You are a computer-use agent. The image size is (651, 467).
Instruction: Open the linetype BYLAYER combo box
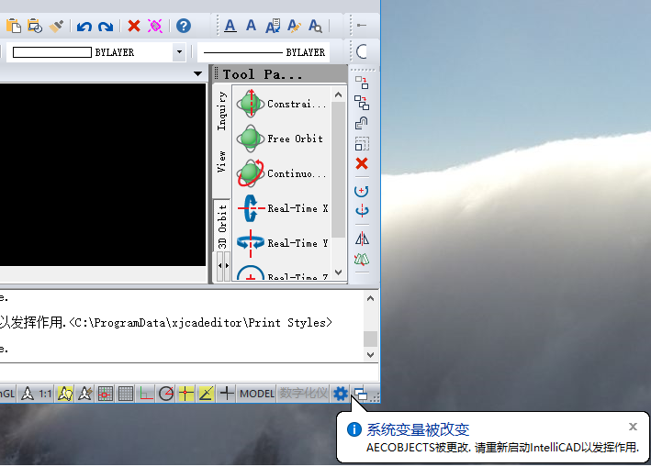pos(264,52)
